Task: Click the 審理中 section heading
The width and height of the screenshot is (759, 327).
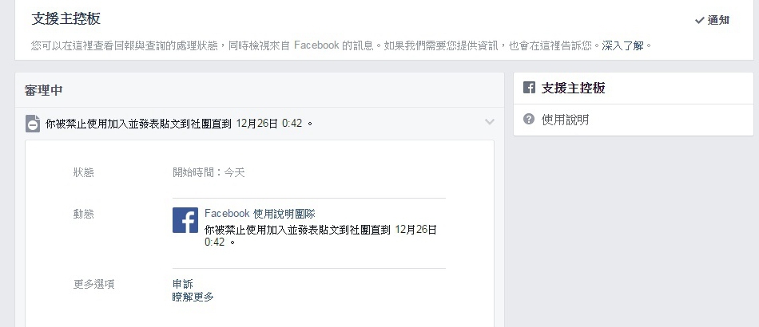Action: [44, 90]
